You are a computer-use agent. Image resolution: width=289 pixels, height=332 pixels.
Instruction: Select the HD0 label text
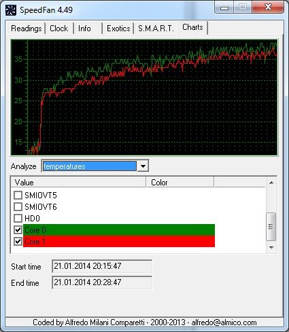[x=32, y=219]
